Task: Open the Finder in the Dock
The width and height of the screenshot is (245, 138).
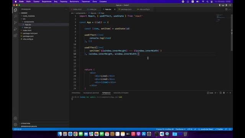Action: coord(60,134)
